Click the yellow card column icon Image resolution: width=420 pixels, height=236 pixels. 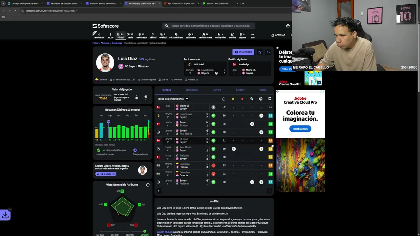click(x=233, y=99)
